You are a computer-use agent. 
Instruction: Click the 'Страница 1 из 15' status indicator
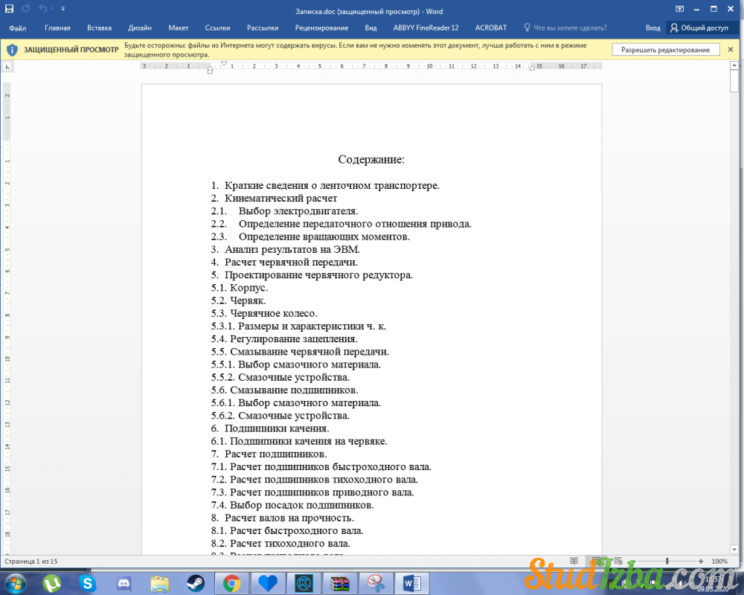click(31, 562)
